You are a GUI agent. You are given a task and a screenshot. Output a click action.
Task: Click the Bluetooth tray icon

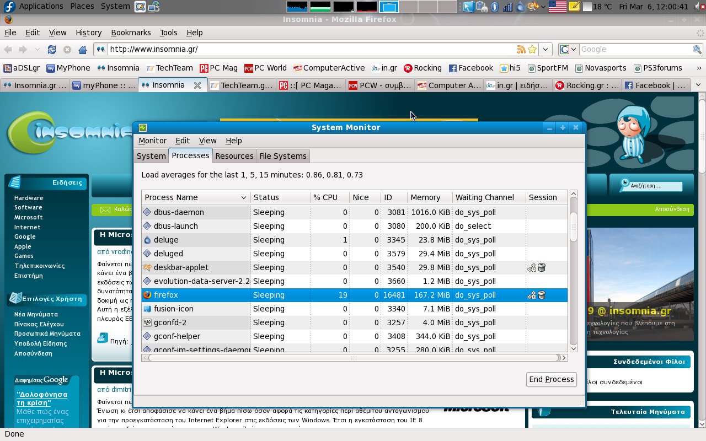[495, 7]
